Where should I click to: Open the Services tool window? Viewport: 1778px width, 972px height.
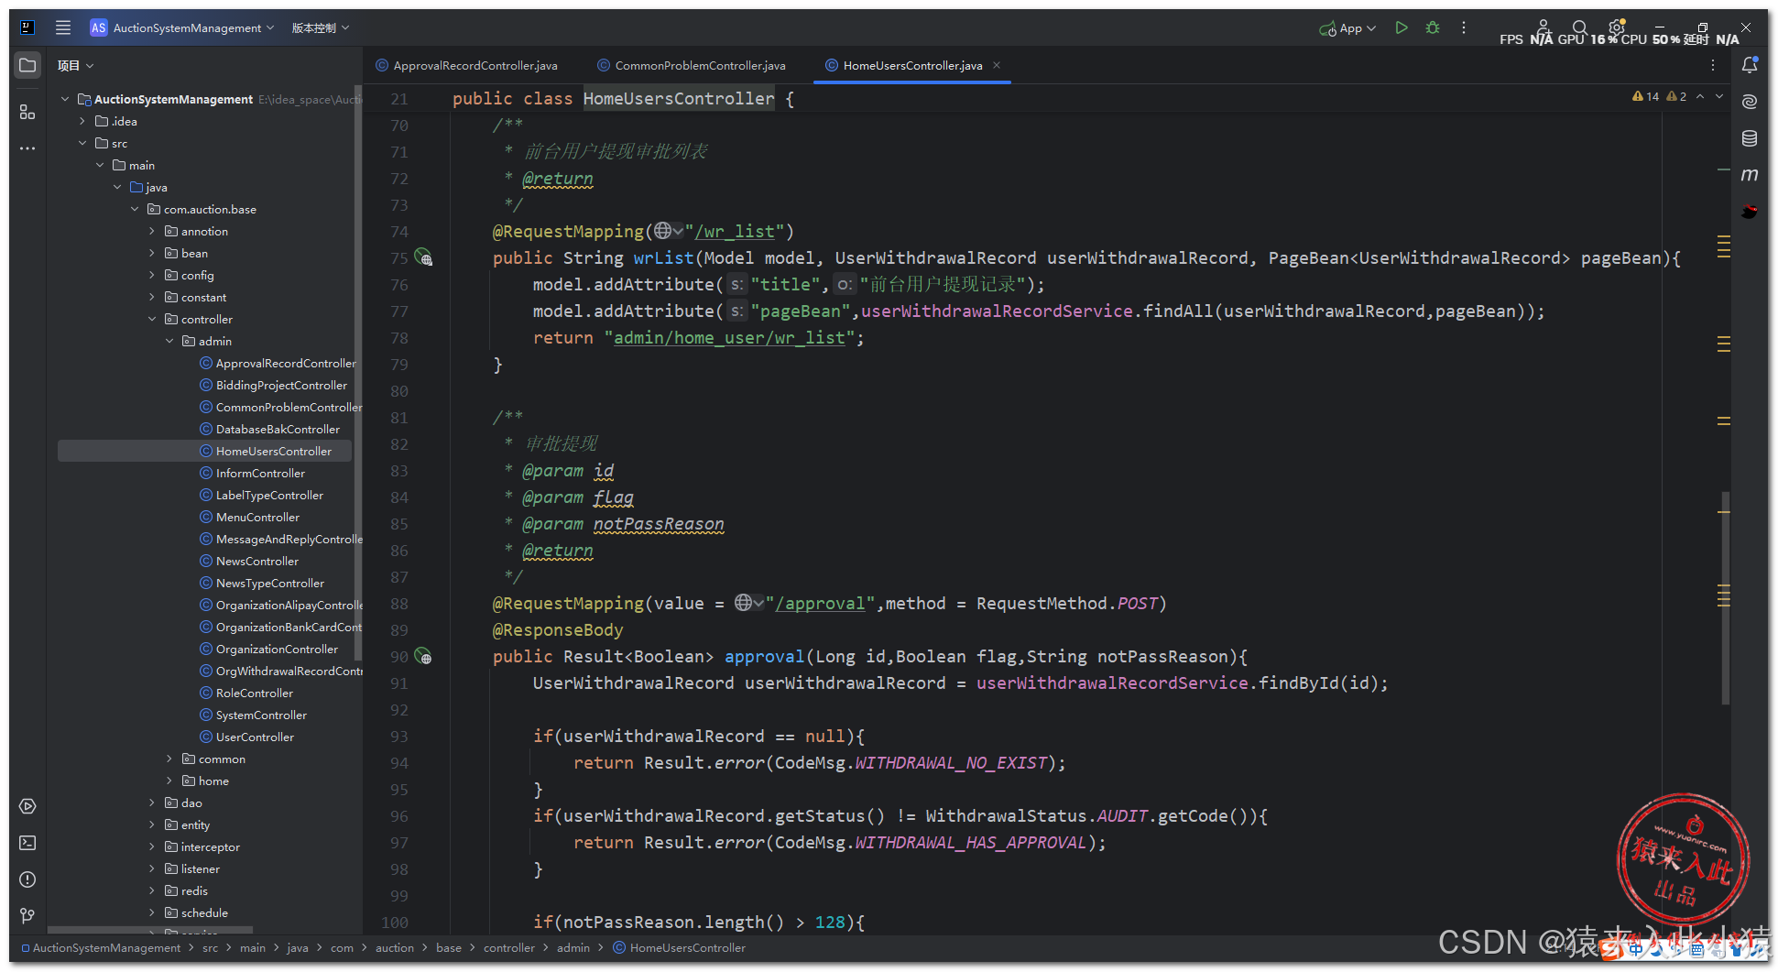tap(27, 806)
